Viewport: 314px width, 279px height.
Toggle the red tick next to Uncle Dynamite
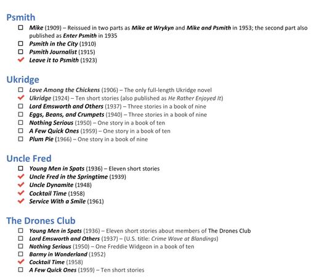[x=21, y=185]
